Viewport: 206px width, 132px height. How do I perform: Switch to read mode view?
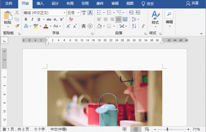click(124, 129)
